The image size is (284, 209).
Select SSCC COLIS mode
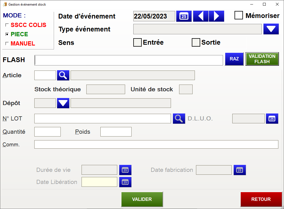[x=7, y=25]
